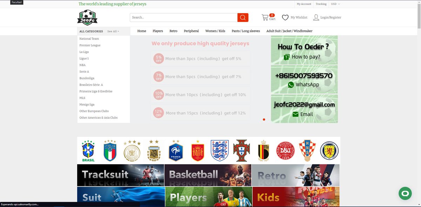The image size is (421, 207).
Task: Open the Players banner
Action: [209, 197]
